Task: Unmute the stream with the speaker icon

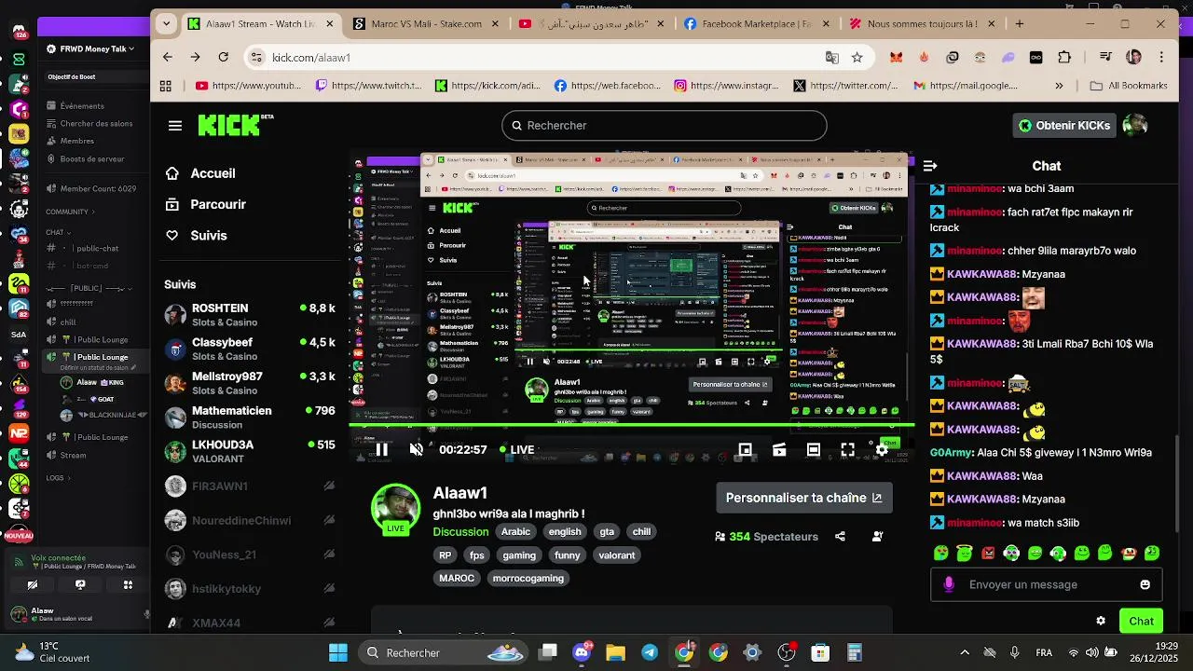Action: click(417, 449)
